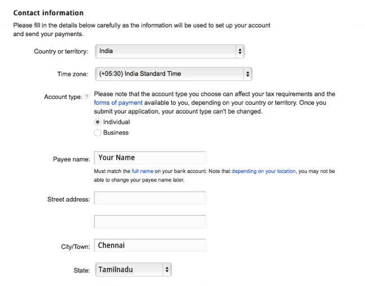The width and height of the screenshot is (365, 286).
Task: Click the Country or territory field label
Action: [61, 52]
